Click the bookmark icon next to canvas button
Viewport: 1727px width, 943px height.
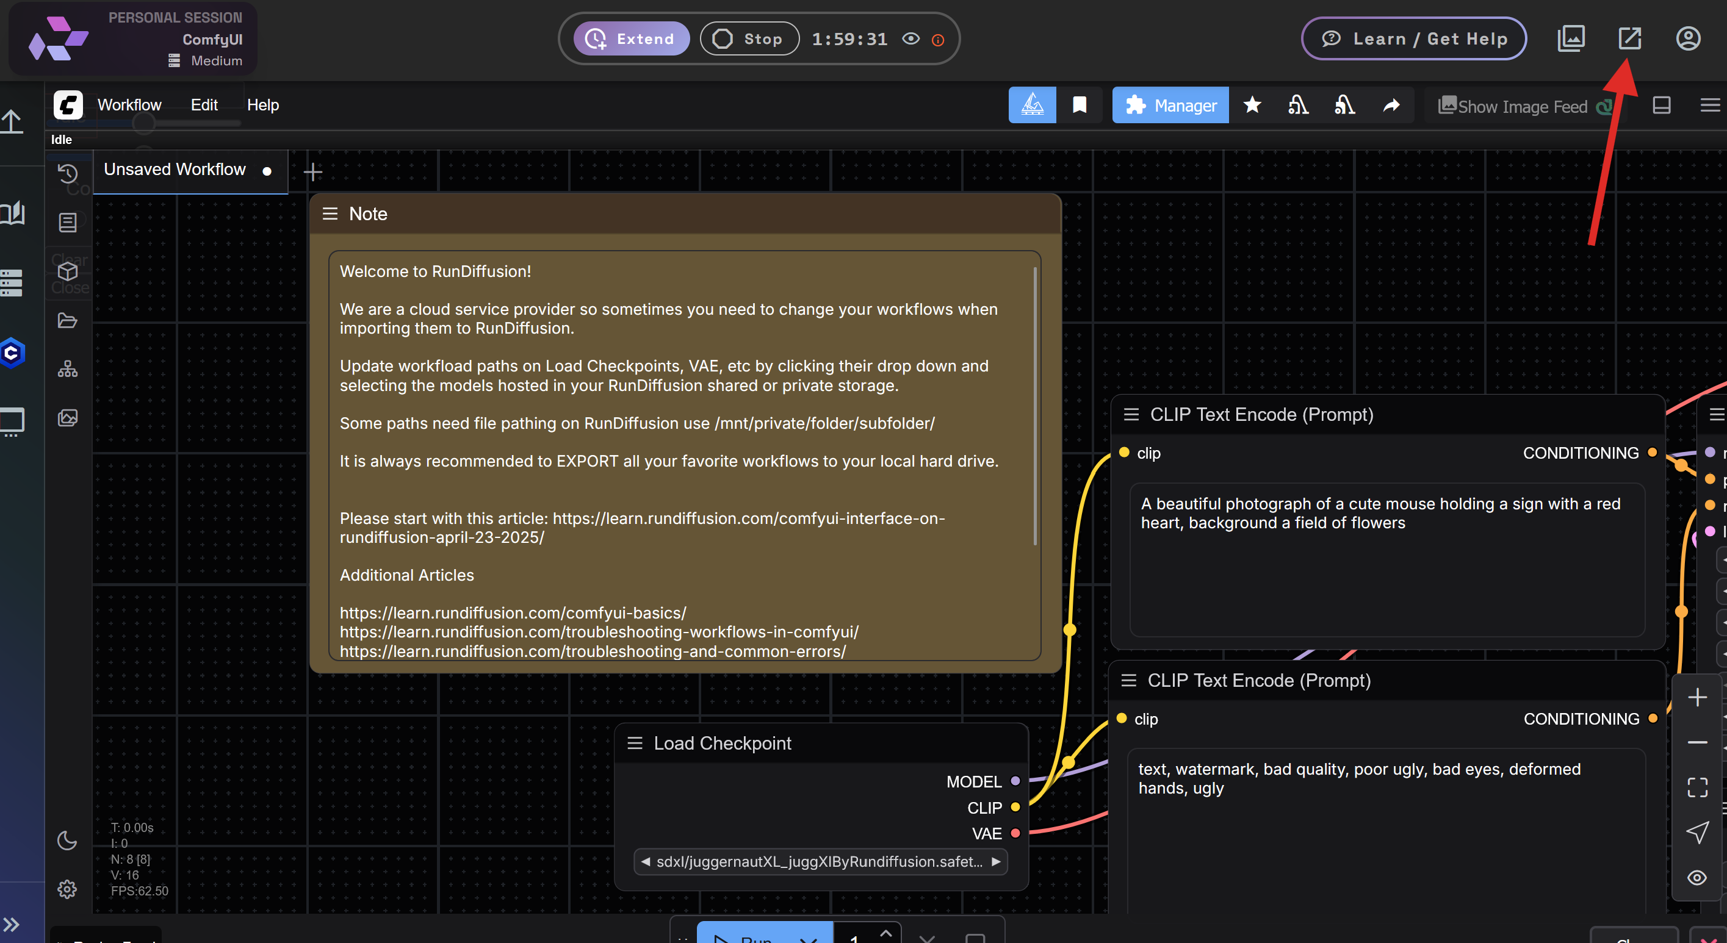click(x=1080, y=104)
